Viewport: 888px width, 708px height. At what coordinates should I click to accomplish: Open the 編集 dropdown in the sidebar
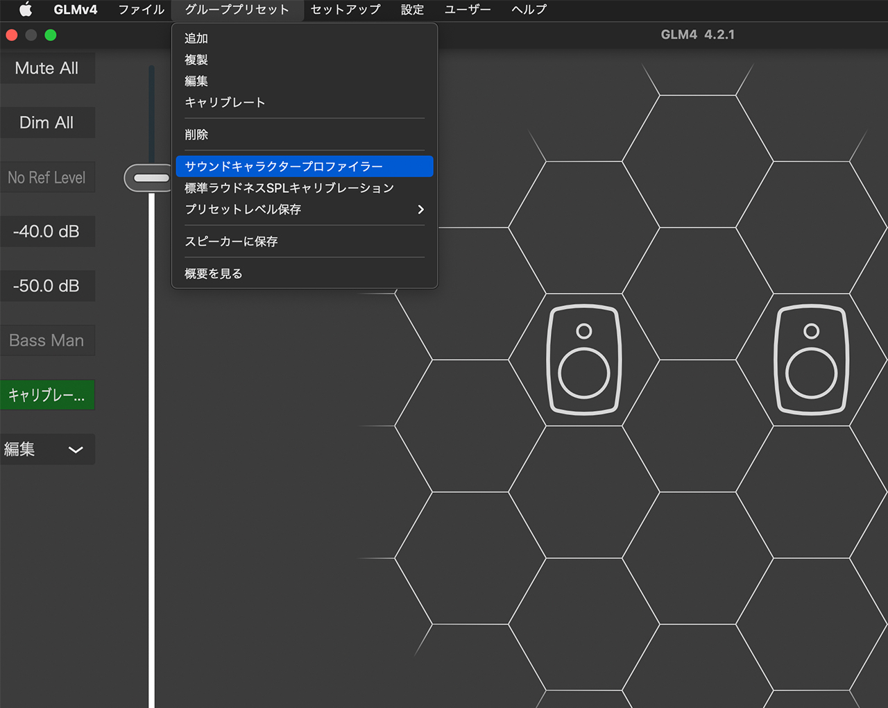click(x=47, y=449)
